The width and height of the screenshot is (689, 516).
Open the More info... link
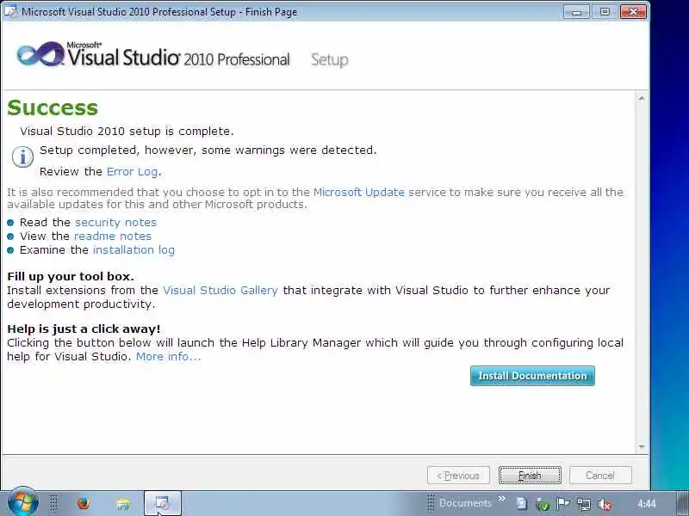168,356
